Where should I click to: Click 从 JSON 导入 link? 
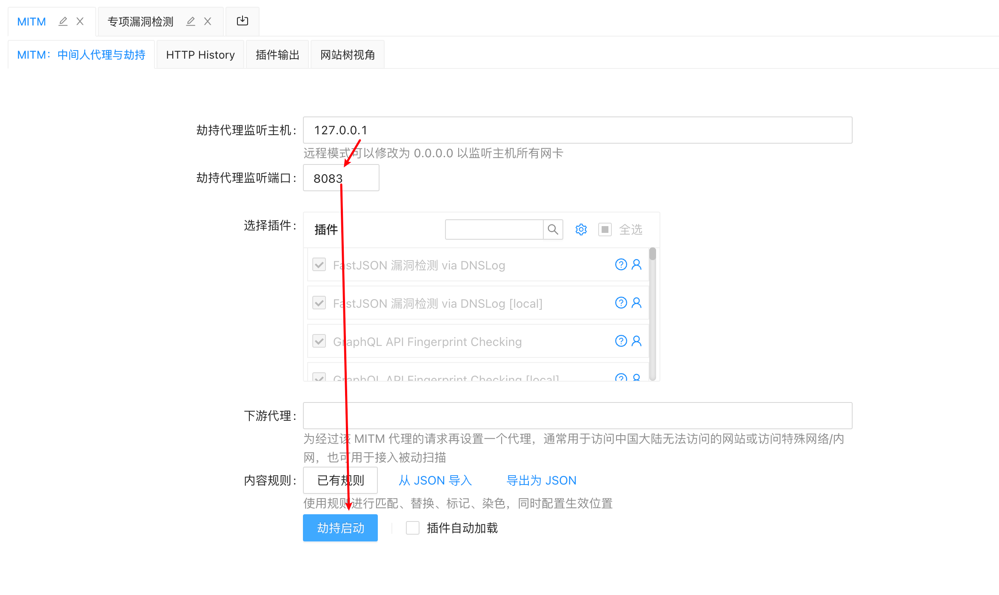435,480
